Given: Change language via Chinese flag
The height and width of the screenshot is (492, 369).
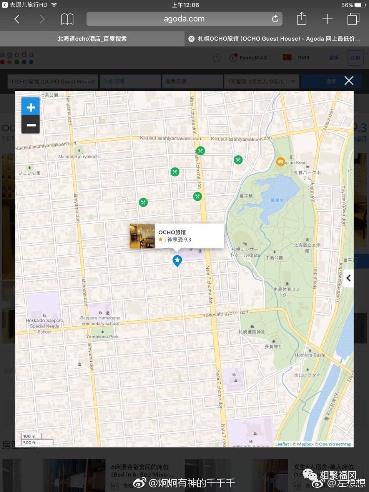Looking at the screenshot, I should 287,58.
